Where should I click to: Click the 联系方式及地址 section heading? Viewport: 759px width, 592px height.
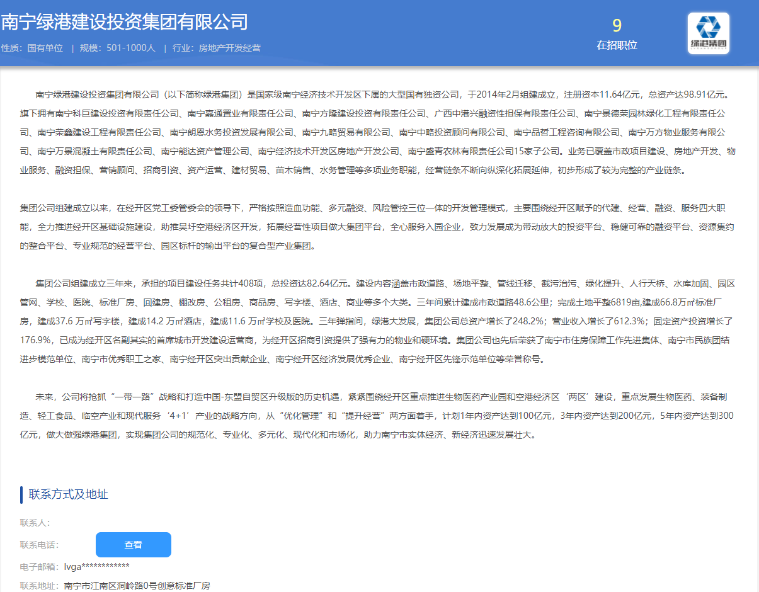(68, 494)
